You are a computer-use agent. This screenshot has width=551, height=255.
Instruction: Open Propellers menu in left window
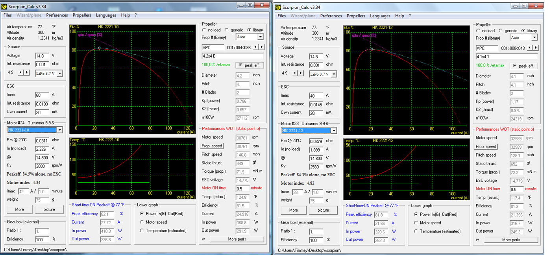coord(82,15)
